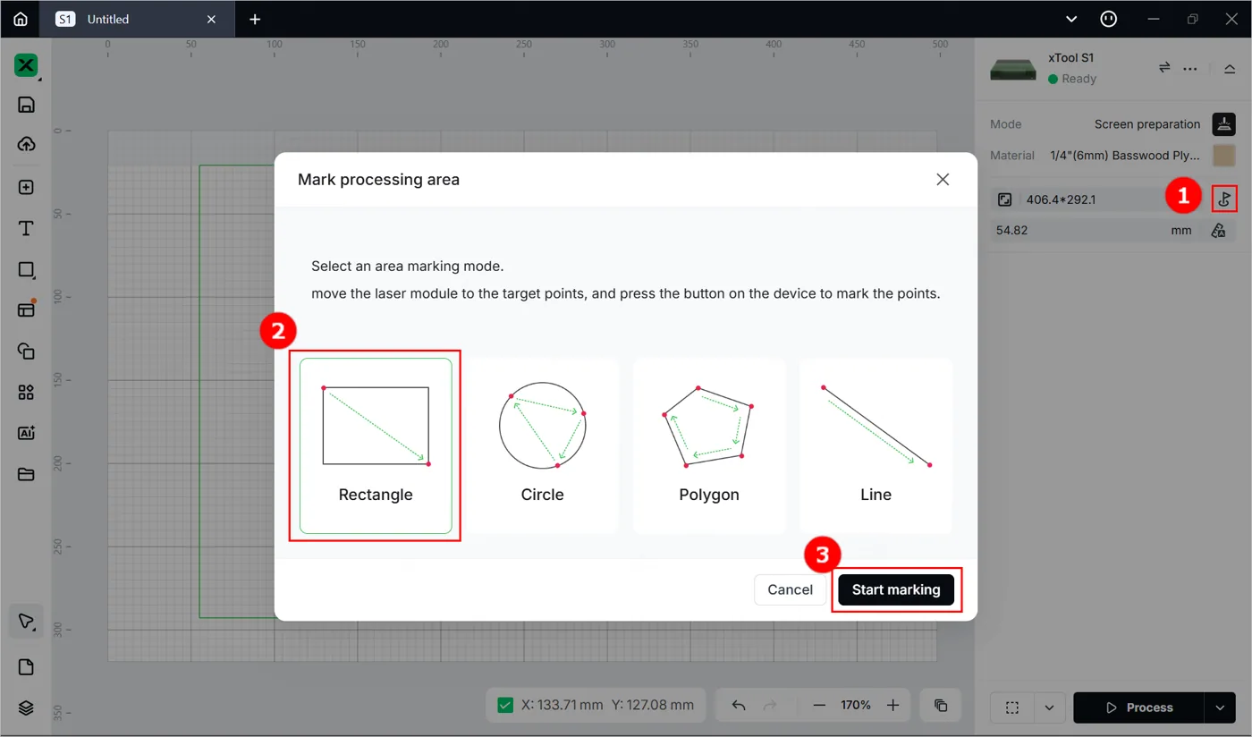Viewport: 1252px width, 737px height.
Task: Click the basswood material color swatch
Action: point(1223,155)
